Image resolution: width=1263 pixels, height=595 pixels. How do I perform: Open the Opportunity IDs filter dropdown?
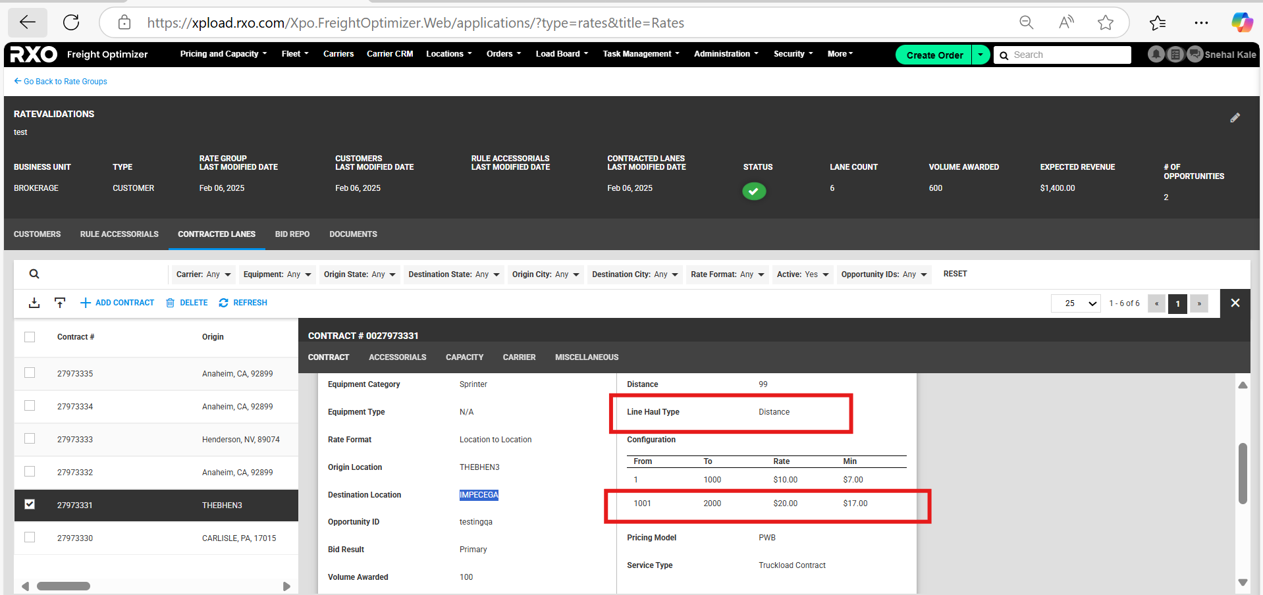pos(884,274)
